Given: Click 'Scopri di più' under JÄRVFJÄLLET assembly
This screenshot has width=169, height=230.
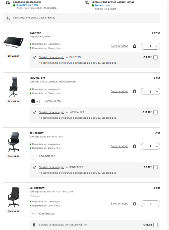Looking at the screenshot, I should [x=108, y=118].
